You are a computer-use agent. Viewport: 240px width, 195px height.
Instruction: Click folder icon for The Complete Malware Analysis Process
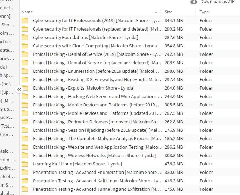pyautogui.click(x=25, y=138)
